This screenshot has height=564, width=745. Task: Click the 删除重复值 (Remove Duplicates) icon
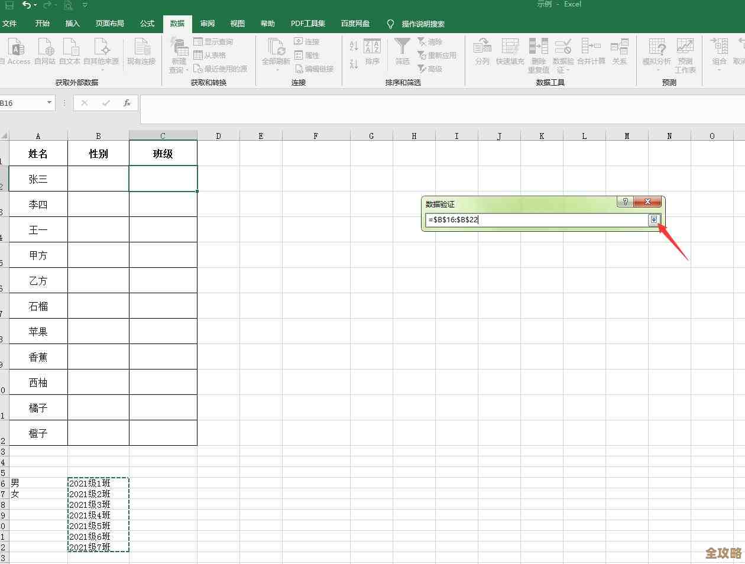[x=538, y=47]
